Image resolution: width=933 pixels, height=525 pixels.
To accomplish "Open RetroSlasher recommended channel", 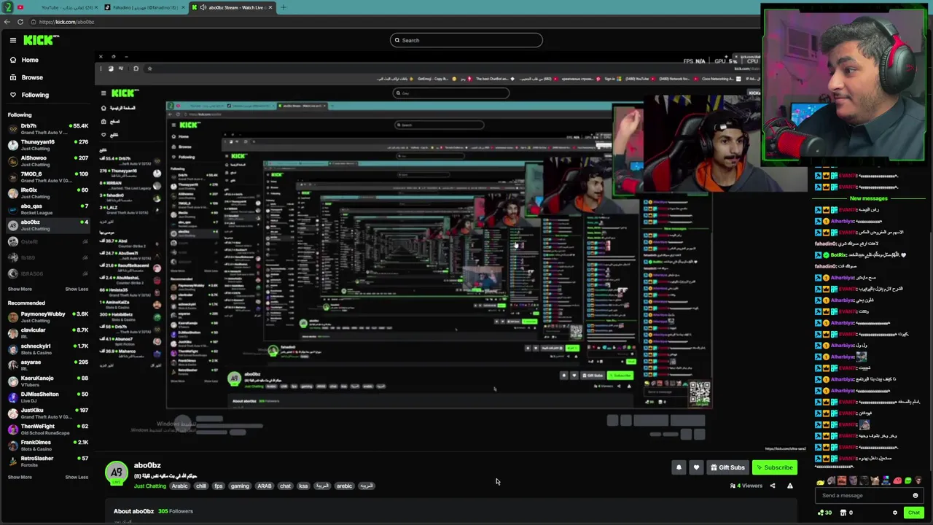I will (47, 461).
